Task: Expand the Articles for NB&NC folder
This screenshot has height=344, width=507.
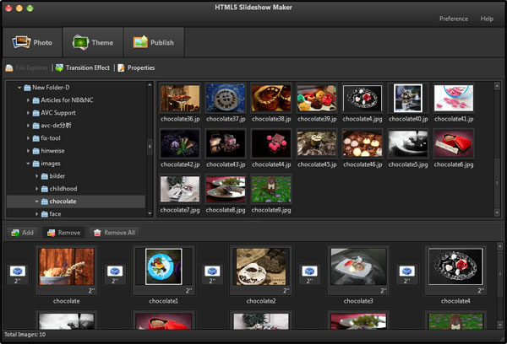Action: pos(28,100)
